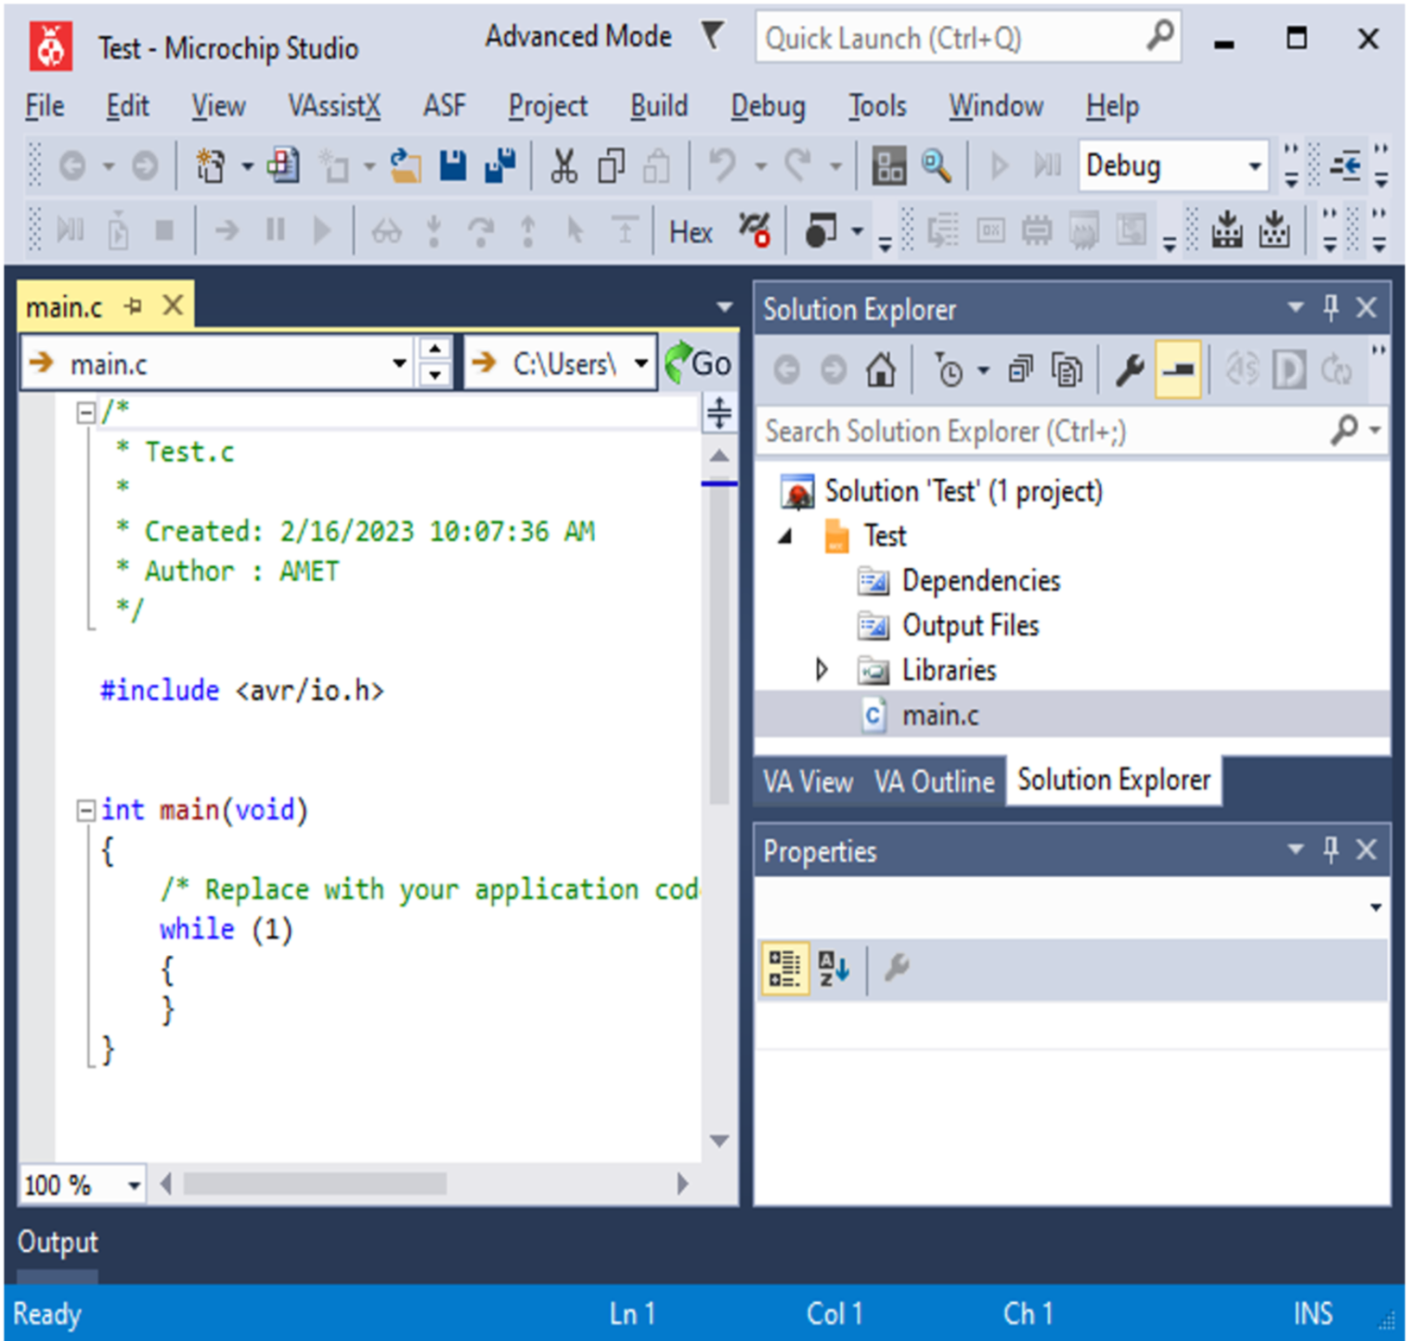Select Output Files in Solution Explorer
Image resolution: width=1411 pixels, height=1341 pixels.
click(x=970, y=625)
